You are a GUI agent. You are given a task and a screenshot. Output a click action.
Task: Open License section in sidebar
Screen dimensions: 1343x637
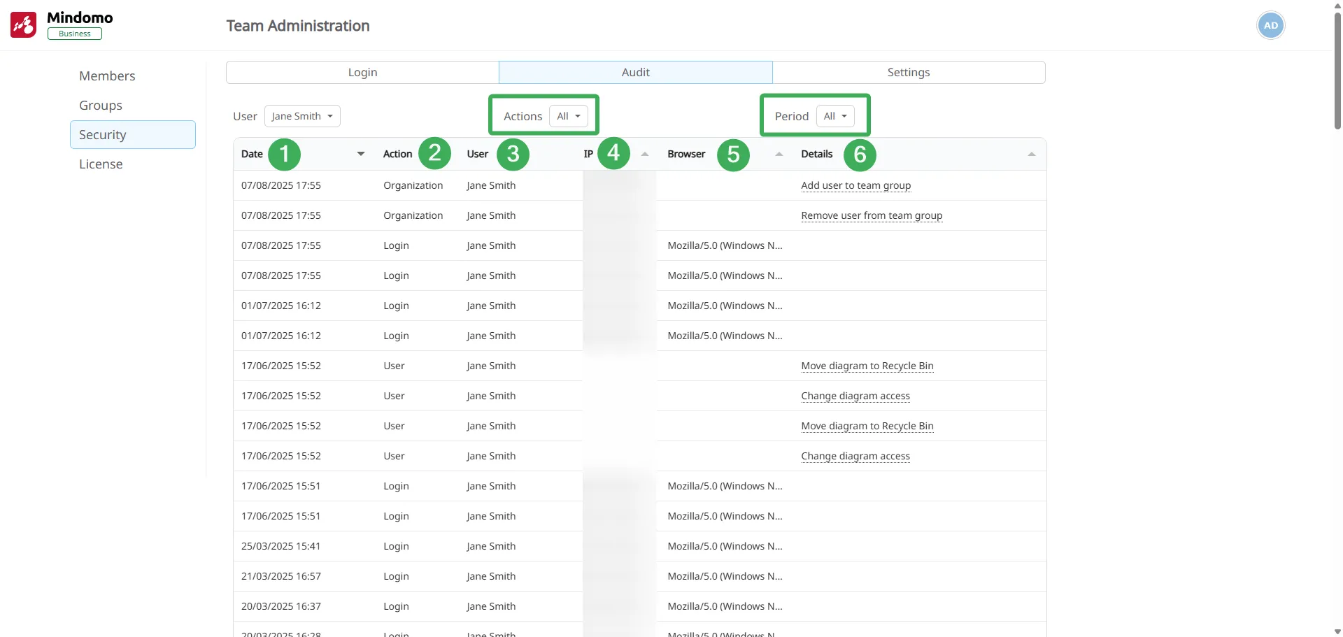(101, 164)
